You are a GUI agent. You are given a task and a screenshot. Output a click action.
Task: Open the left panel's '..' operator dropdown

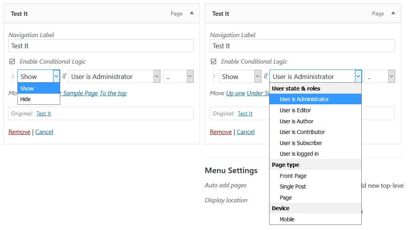pos(178,77)
